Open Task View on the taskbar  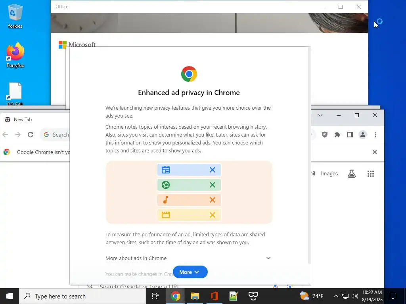(155, 296)
